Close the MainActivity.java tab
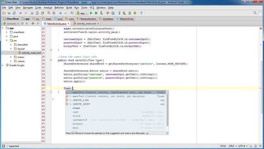The height and width of the screenshot is (149, 264). click(x=68, y=24)
